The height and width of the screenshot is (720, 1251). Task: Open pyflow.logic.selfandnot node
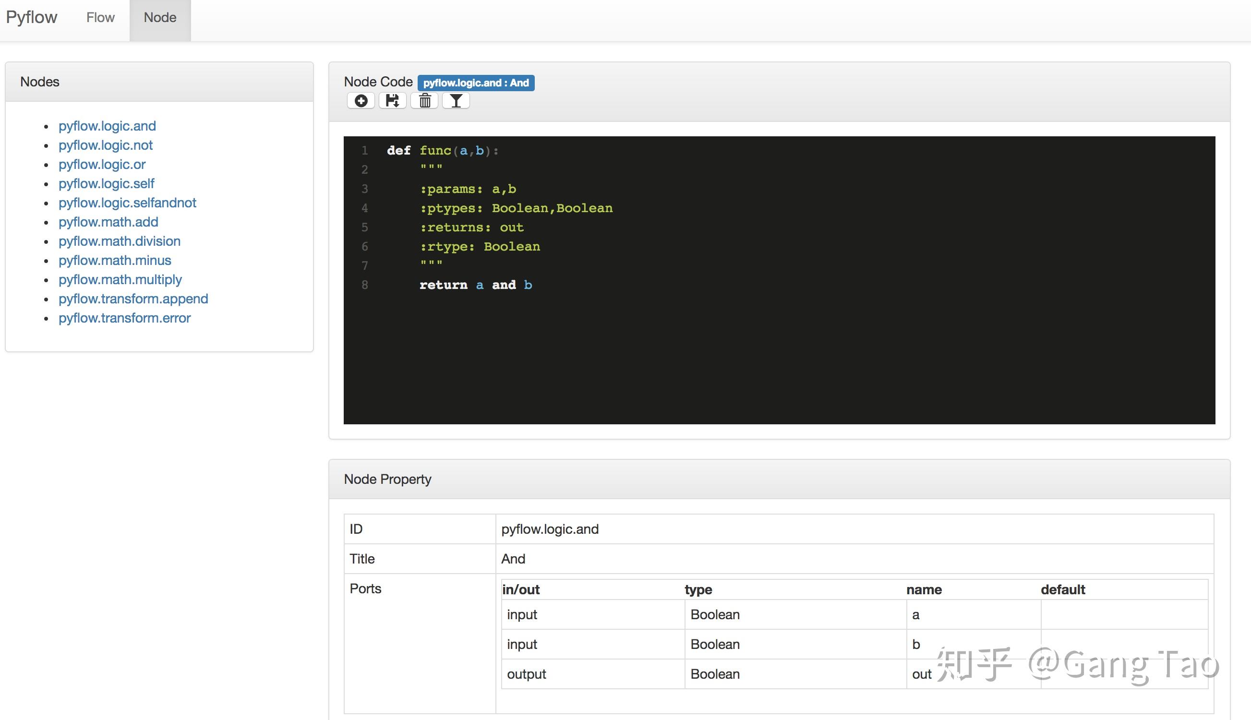click(127, 203)
